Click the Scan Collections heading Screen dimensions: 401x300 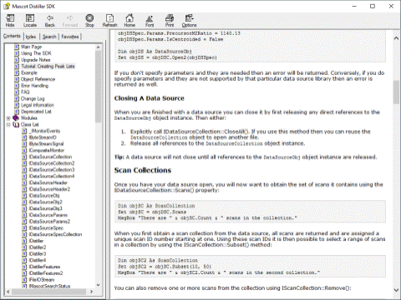point(143,170)
